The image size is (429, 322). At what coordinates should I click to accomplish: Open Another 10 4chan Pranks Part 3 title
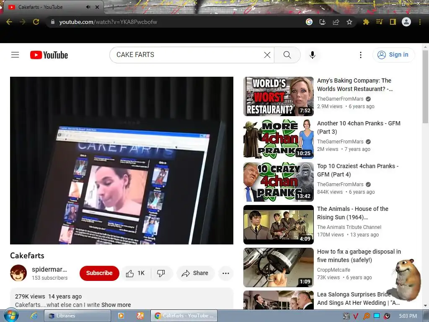click(x=359, y=127)
